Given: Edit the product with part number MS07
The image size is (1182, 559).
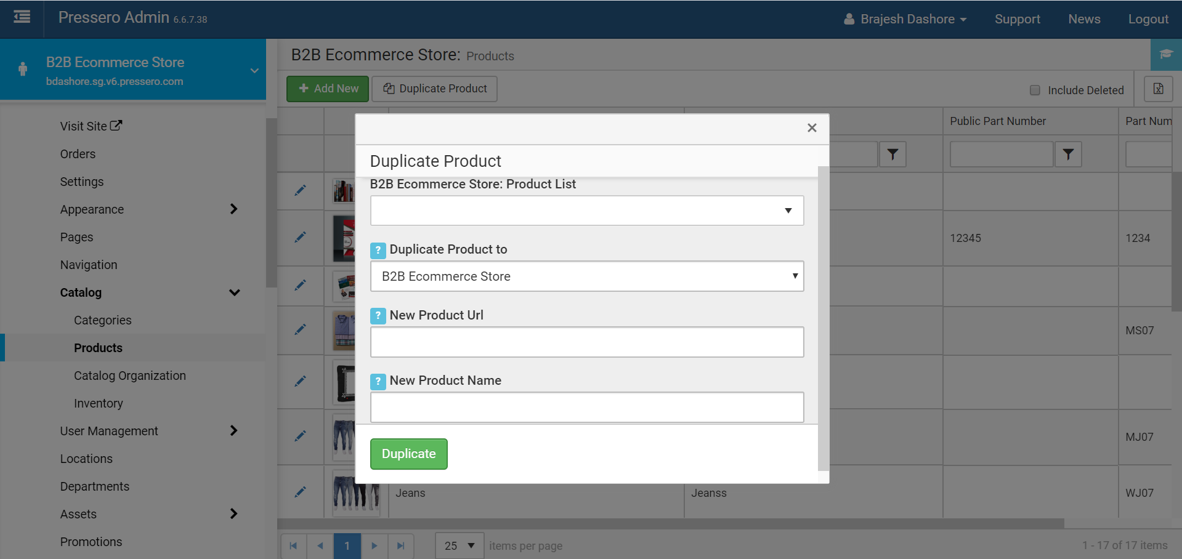Looking at the screenshot, I should click(300, 330).
